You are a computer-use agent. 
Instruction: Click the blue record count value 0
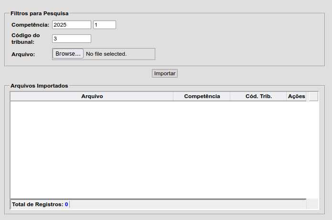click(66, 204)
